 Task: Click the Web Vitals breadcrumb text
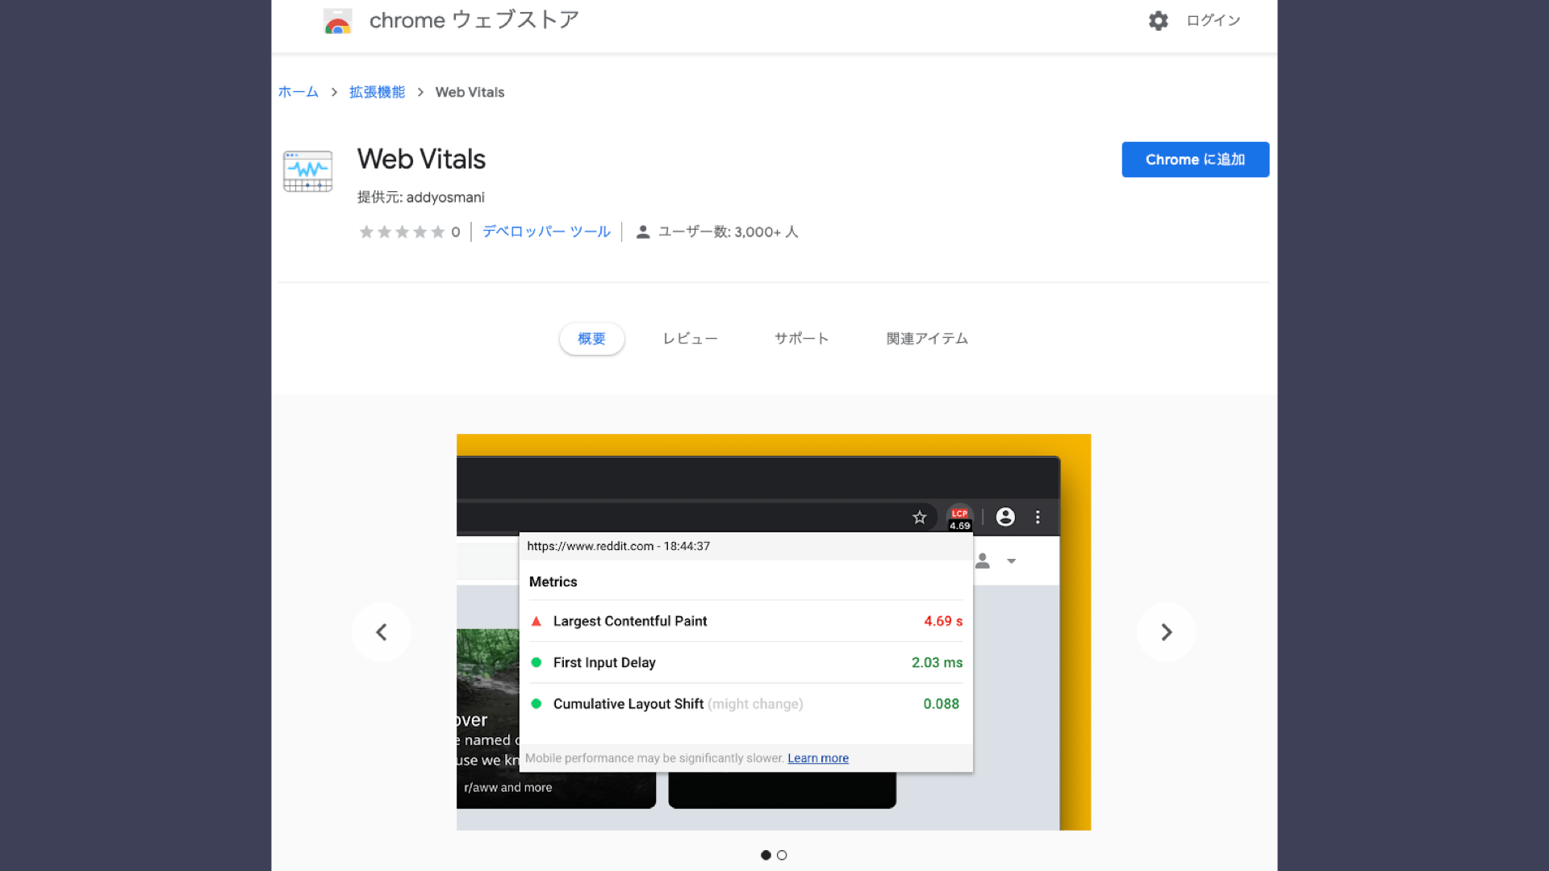[x=470, y=92]
